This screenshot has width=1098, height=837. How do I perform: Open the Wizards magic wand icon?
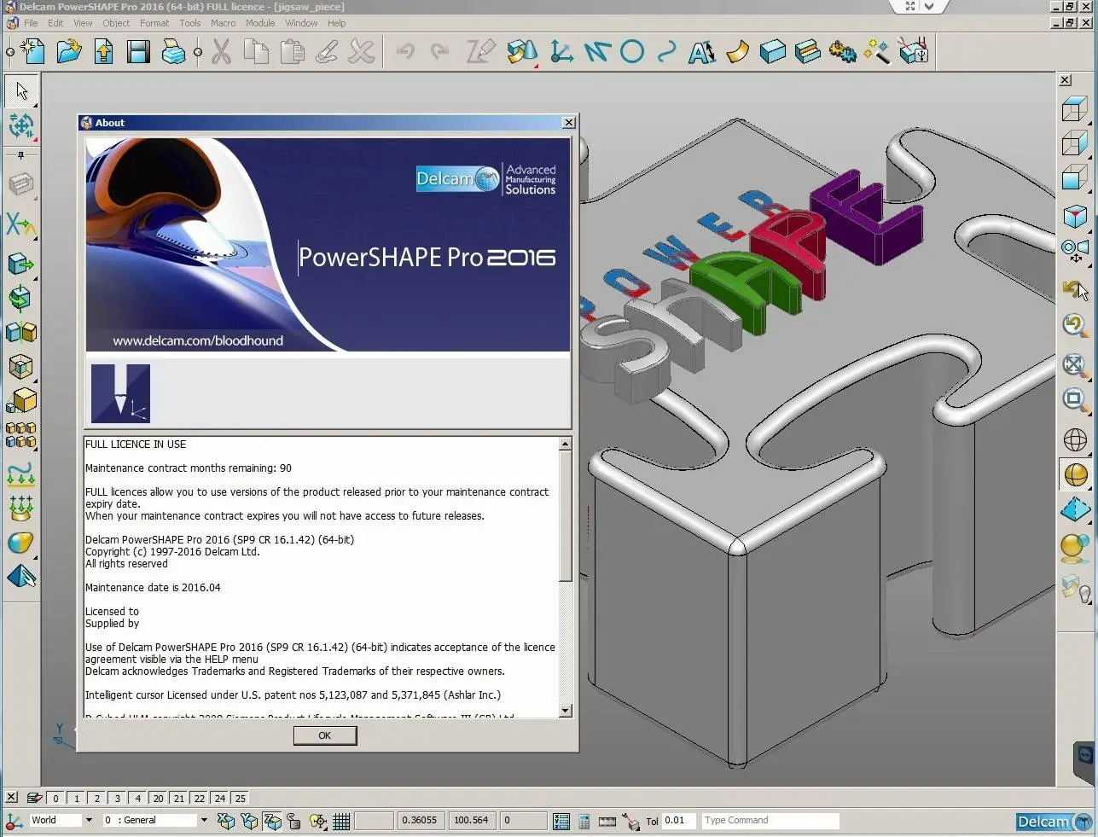(x=877, y=52)
